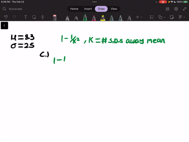
Task: Select the pink-red pen
Action: 94,18
